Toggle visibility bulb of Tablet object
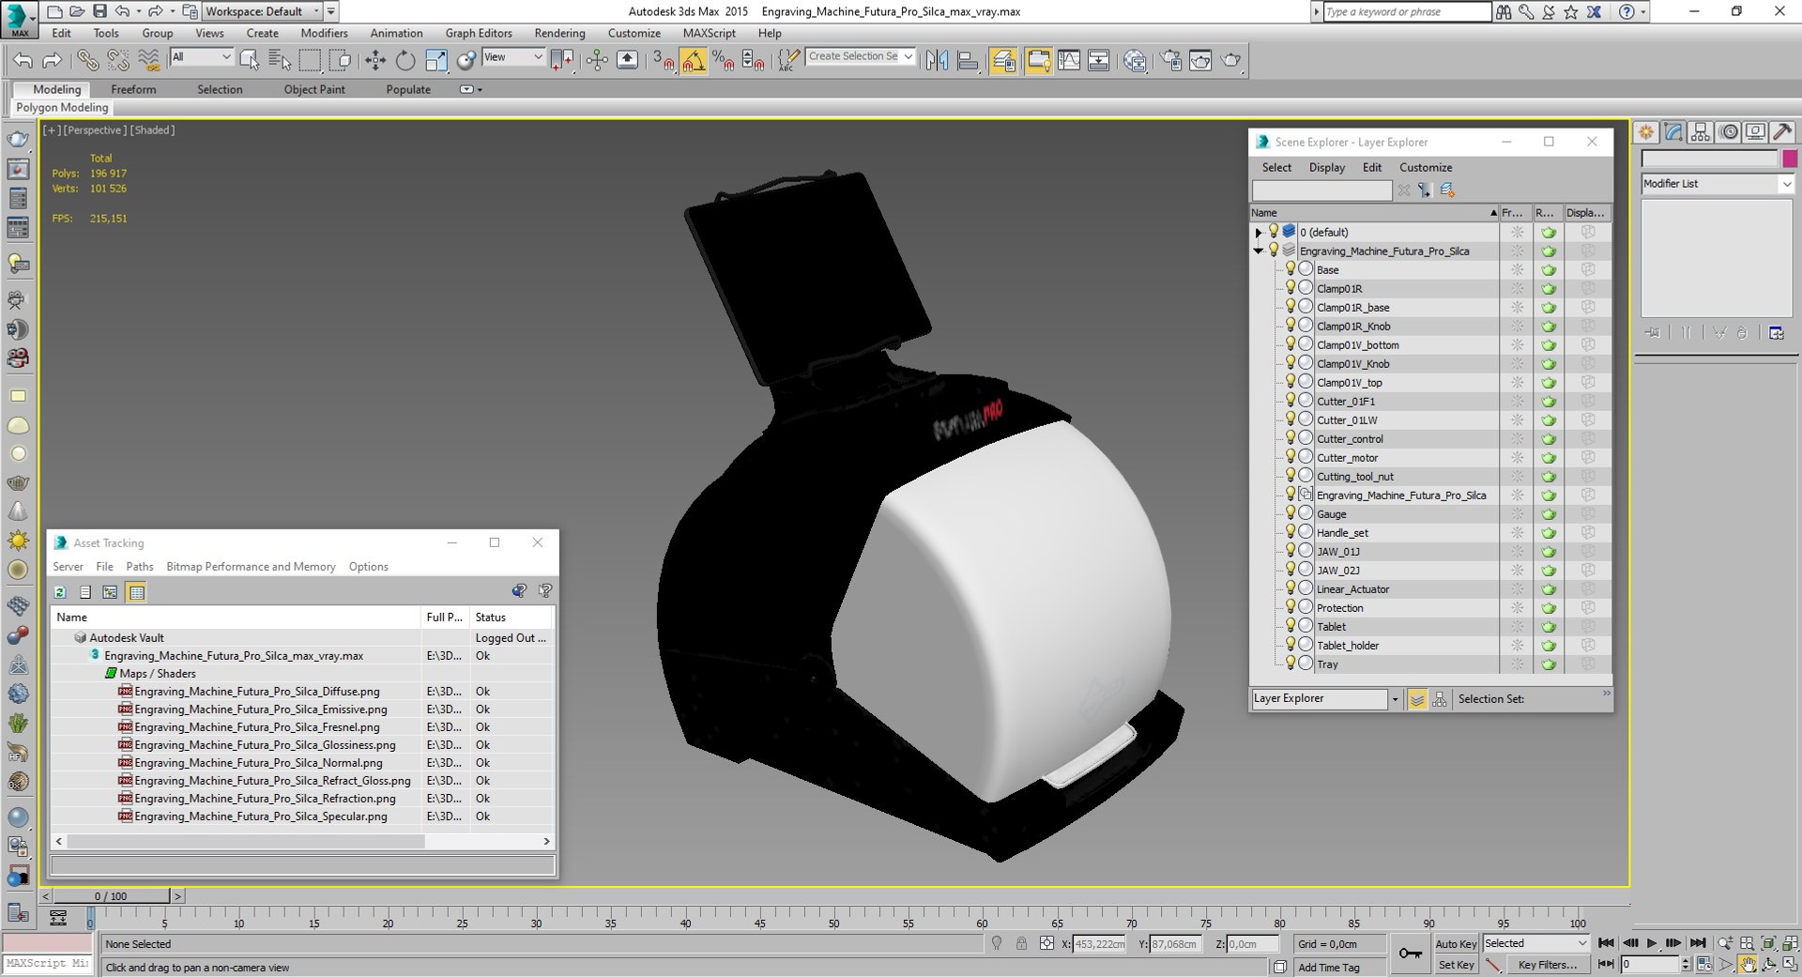 (x=1290, y=626)
